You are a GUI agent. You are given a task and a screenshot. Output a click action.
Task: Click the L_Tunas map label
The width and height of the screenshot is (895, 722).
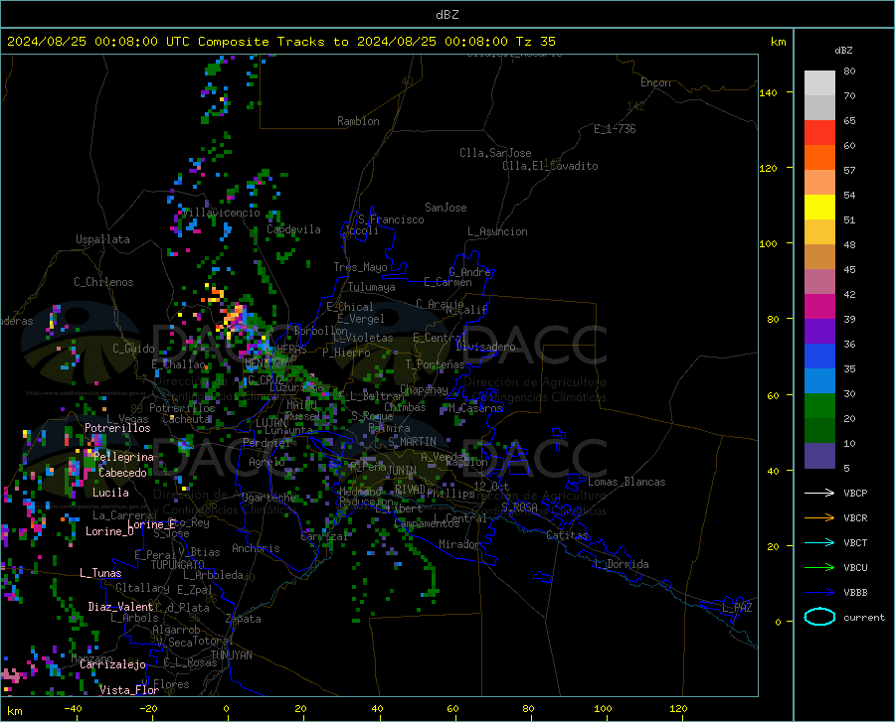pos(100,573)
